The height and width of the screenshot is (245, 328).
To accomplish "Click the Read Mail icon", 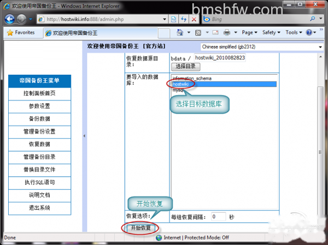I will point(215,33).
